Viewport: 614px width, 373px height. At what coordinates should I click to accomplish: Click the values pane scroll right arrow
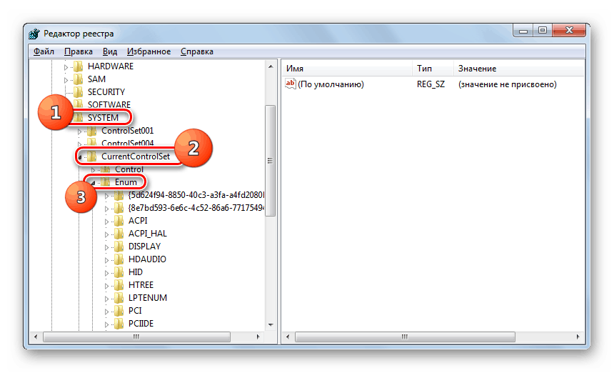[x=578, y=337]
